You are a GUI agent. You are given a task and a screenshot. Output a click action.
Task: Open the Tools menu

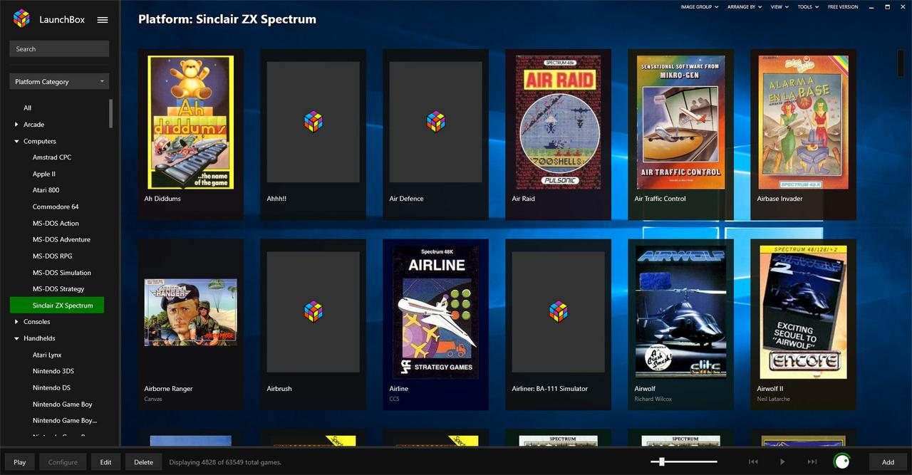(x=808, y=7)
